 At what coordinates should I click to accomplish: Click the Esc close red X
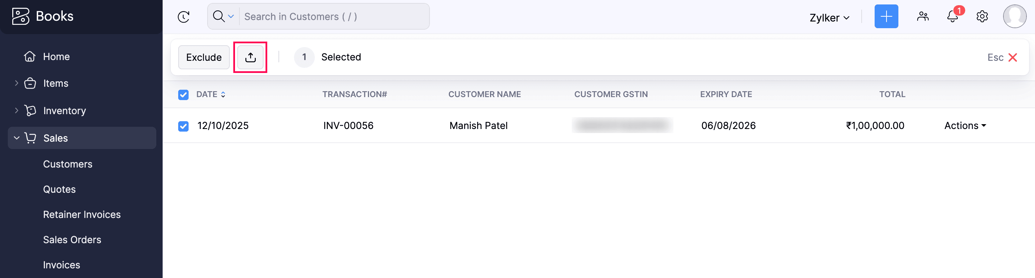1012,57
